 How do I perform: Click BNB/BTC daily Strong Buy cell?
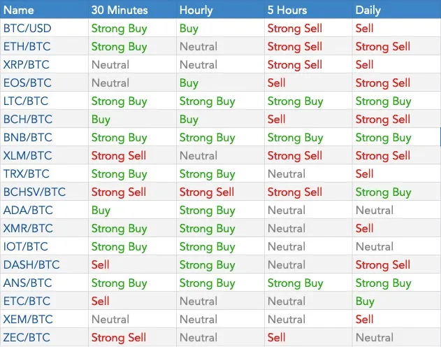tap(384, 138)
